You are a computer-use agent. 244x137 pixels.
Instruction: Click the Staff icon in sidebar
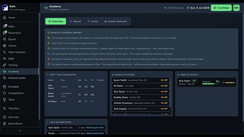pos(4,58)
